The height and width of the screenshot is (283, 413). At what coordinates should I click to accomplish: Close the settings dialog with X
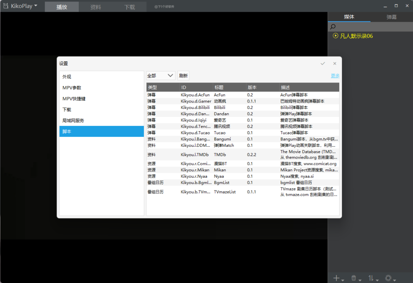click(x=335, y=63)
